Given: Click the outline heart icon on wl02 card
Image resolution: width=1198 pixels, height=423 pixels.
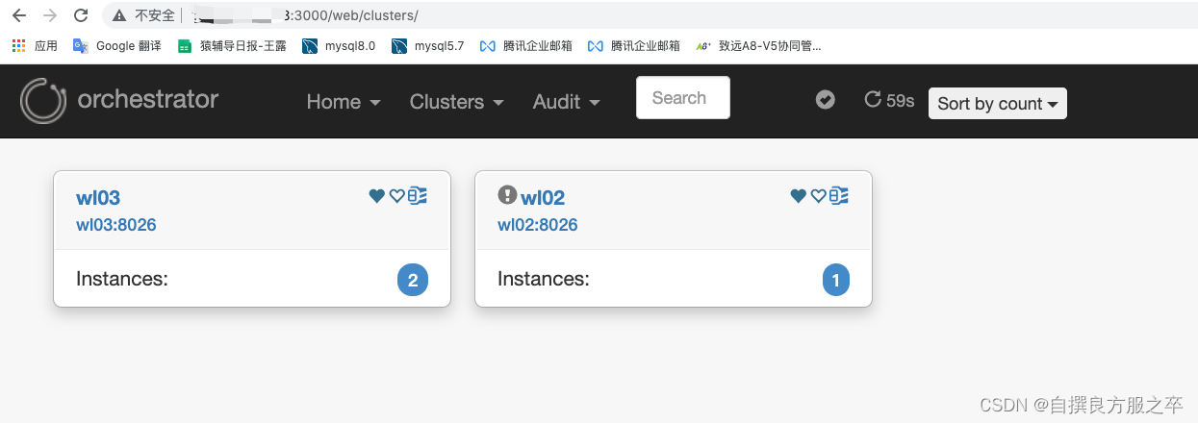Looking at the screenshot, I should (818, 195).
